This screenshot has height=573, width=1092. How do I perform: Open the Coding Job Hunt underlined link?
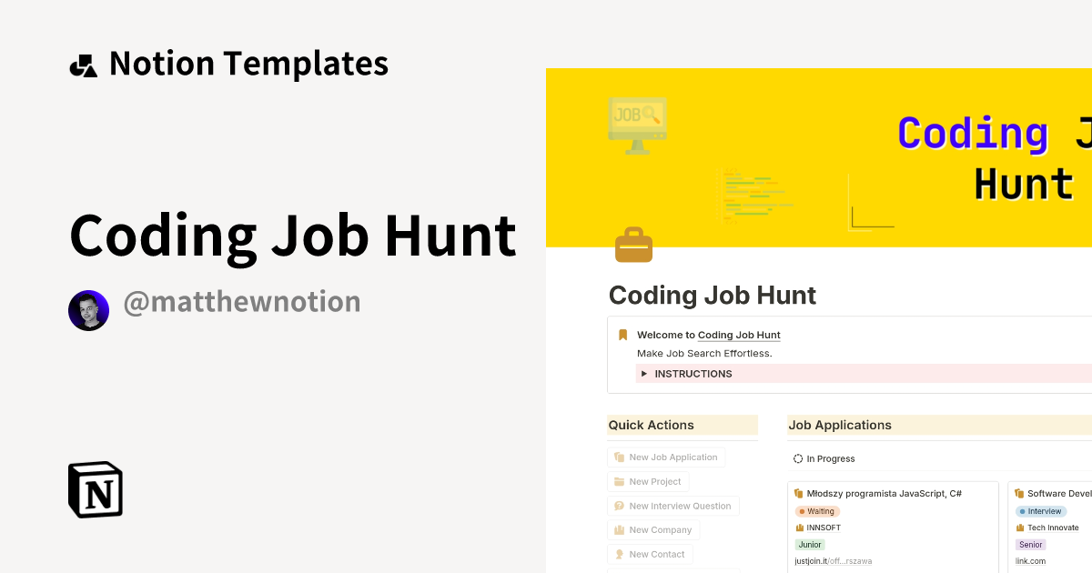739,335
